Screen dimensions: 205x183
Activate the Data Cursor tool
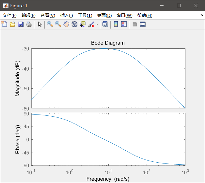[83, 24]
